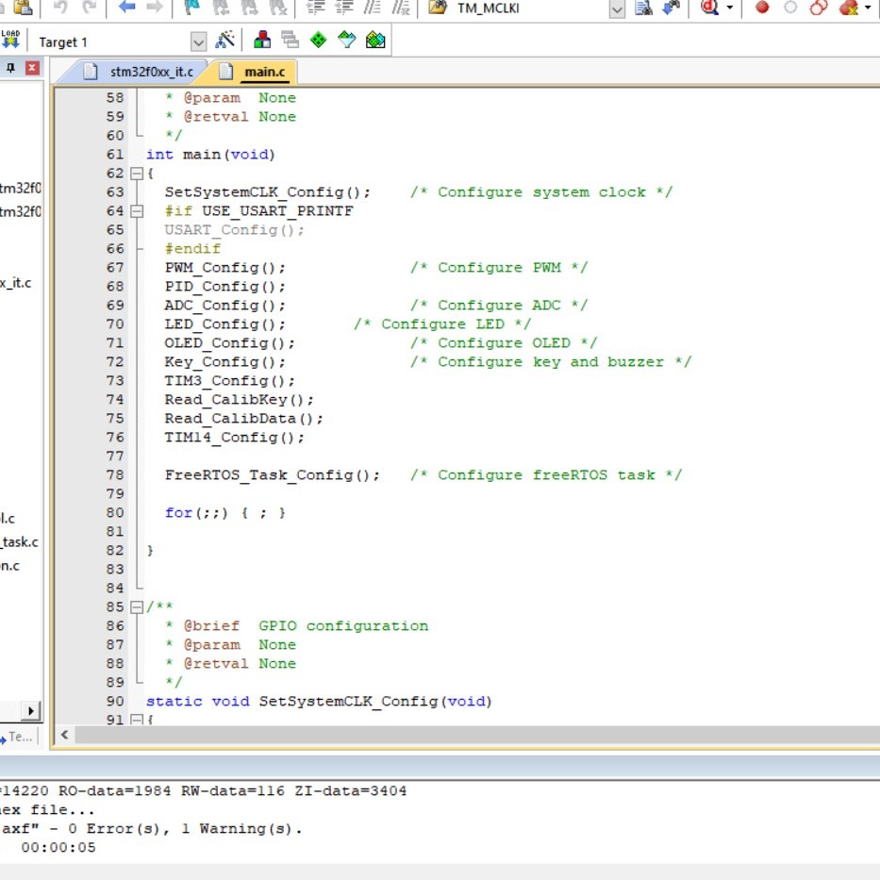Go to the next bookmark

(x=249, y=8)
